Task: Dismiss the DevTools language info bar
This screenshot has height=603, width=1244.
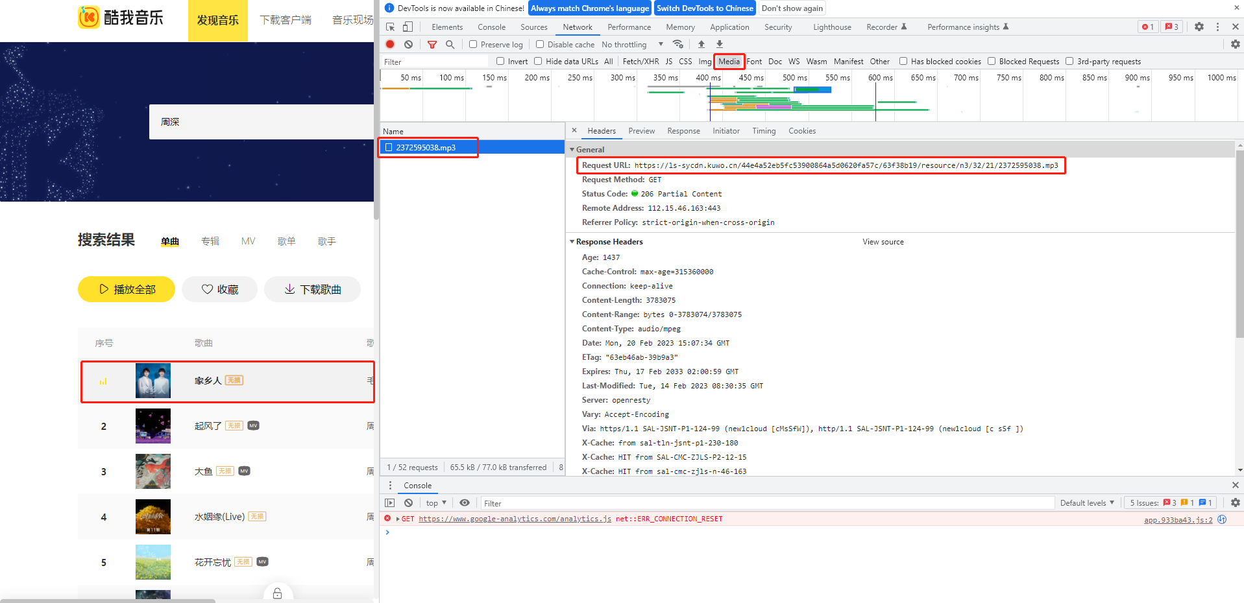Action: (1236, 8)
